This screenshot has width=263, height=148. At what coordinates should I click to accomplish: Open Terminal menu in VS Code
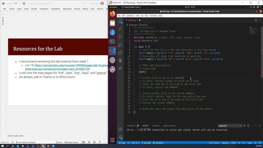(153, 16)
